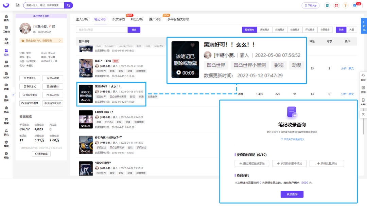Click the purple 收录查询 button
The width and height of the screenshot is (367, 209).
pos(292,194)
